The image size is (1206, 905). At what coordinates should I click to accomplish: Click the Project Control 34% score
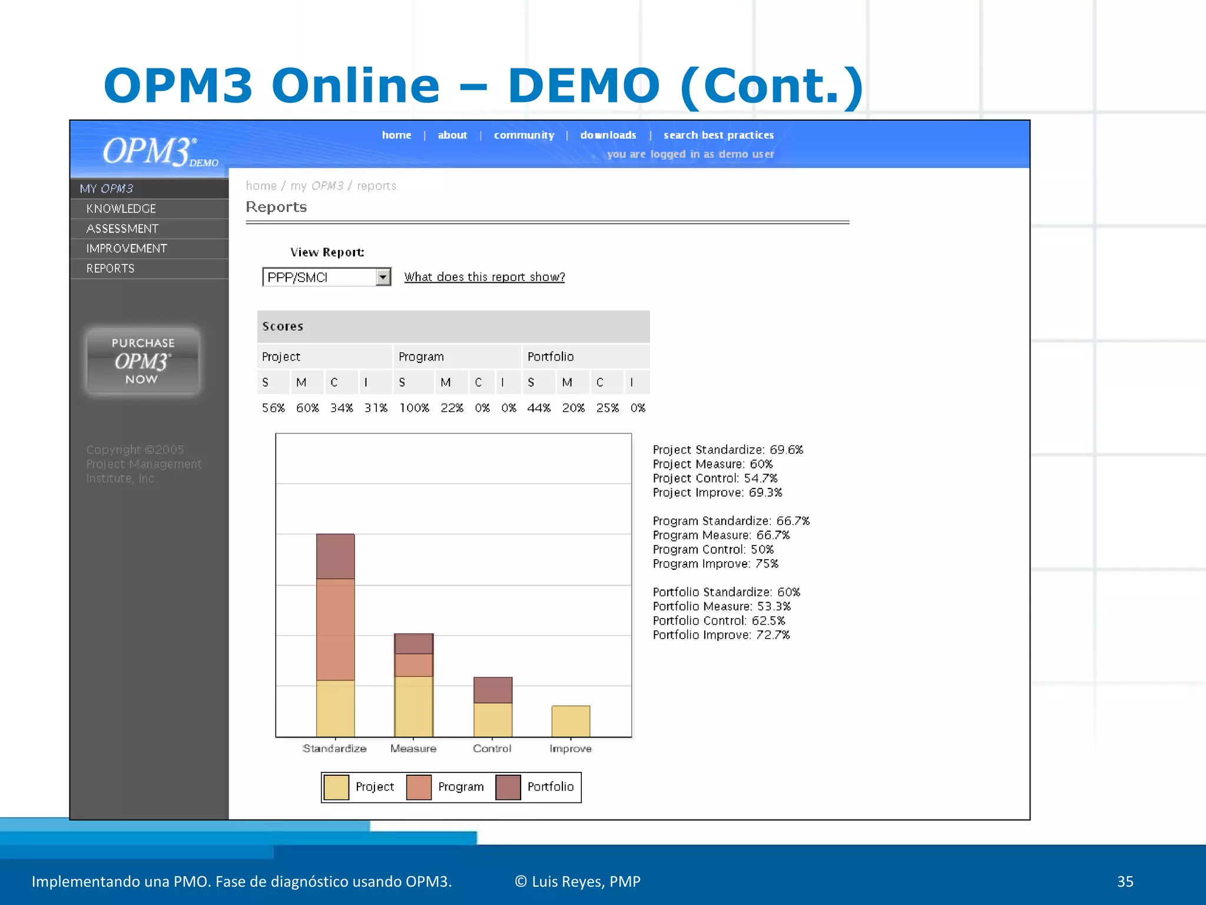(x=342, y=408)
